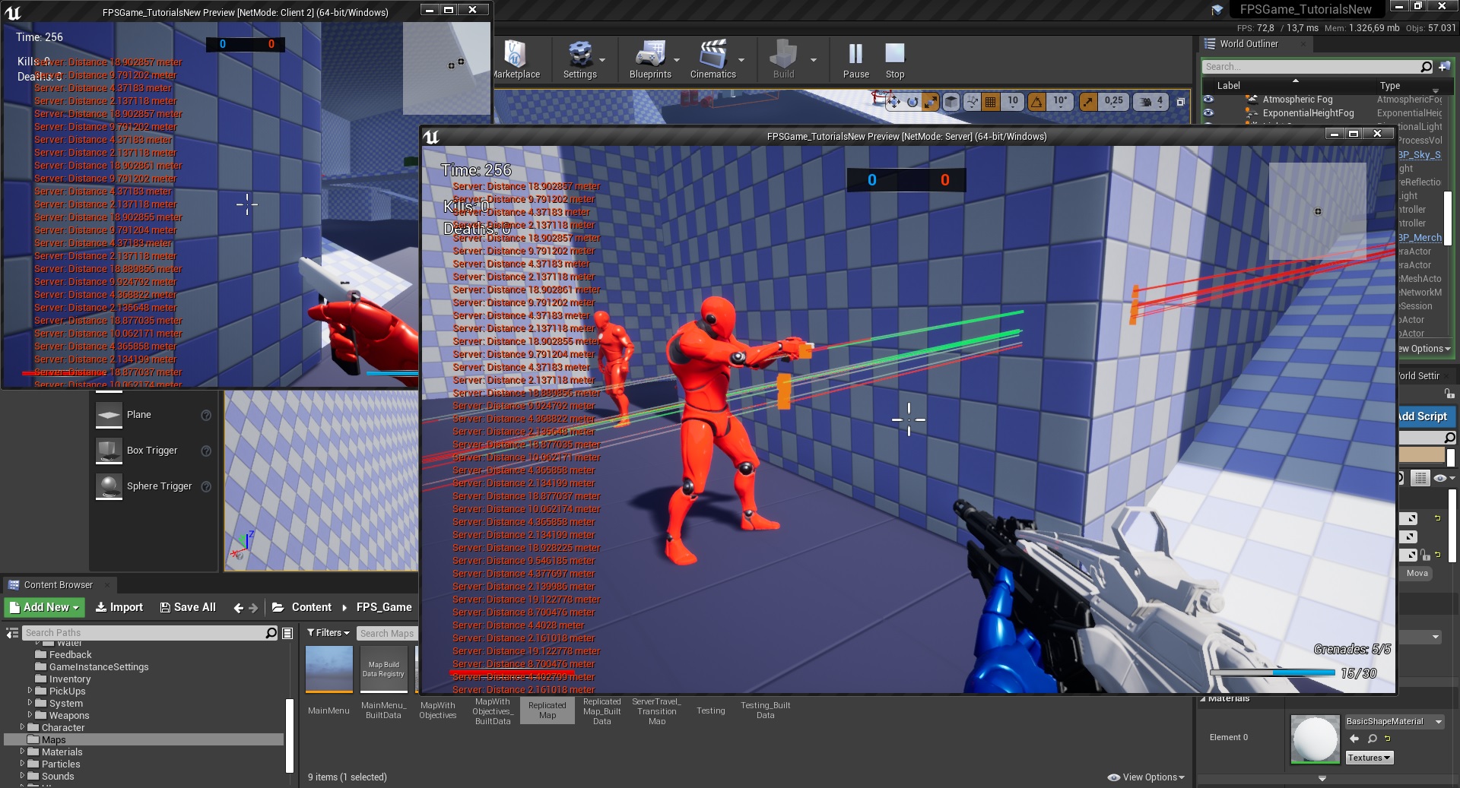Expand the Weapons folder in tree
Screen dimensions: 1460x788
[30, 715]
